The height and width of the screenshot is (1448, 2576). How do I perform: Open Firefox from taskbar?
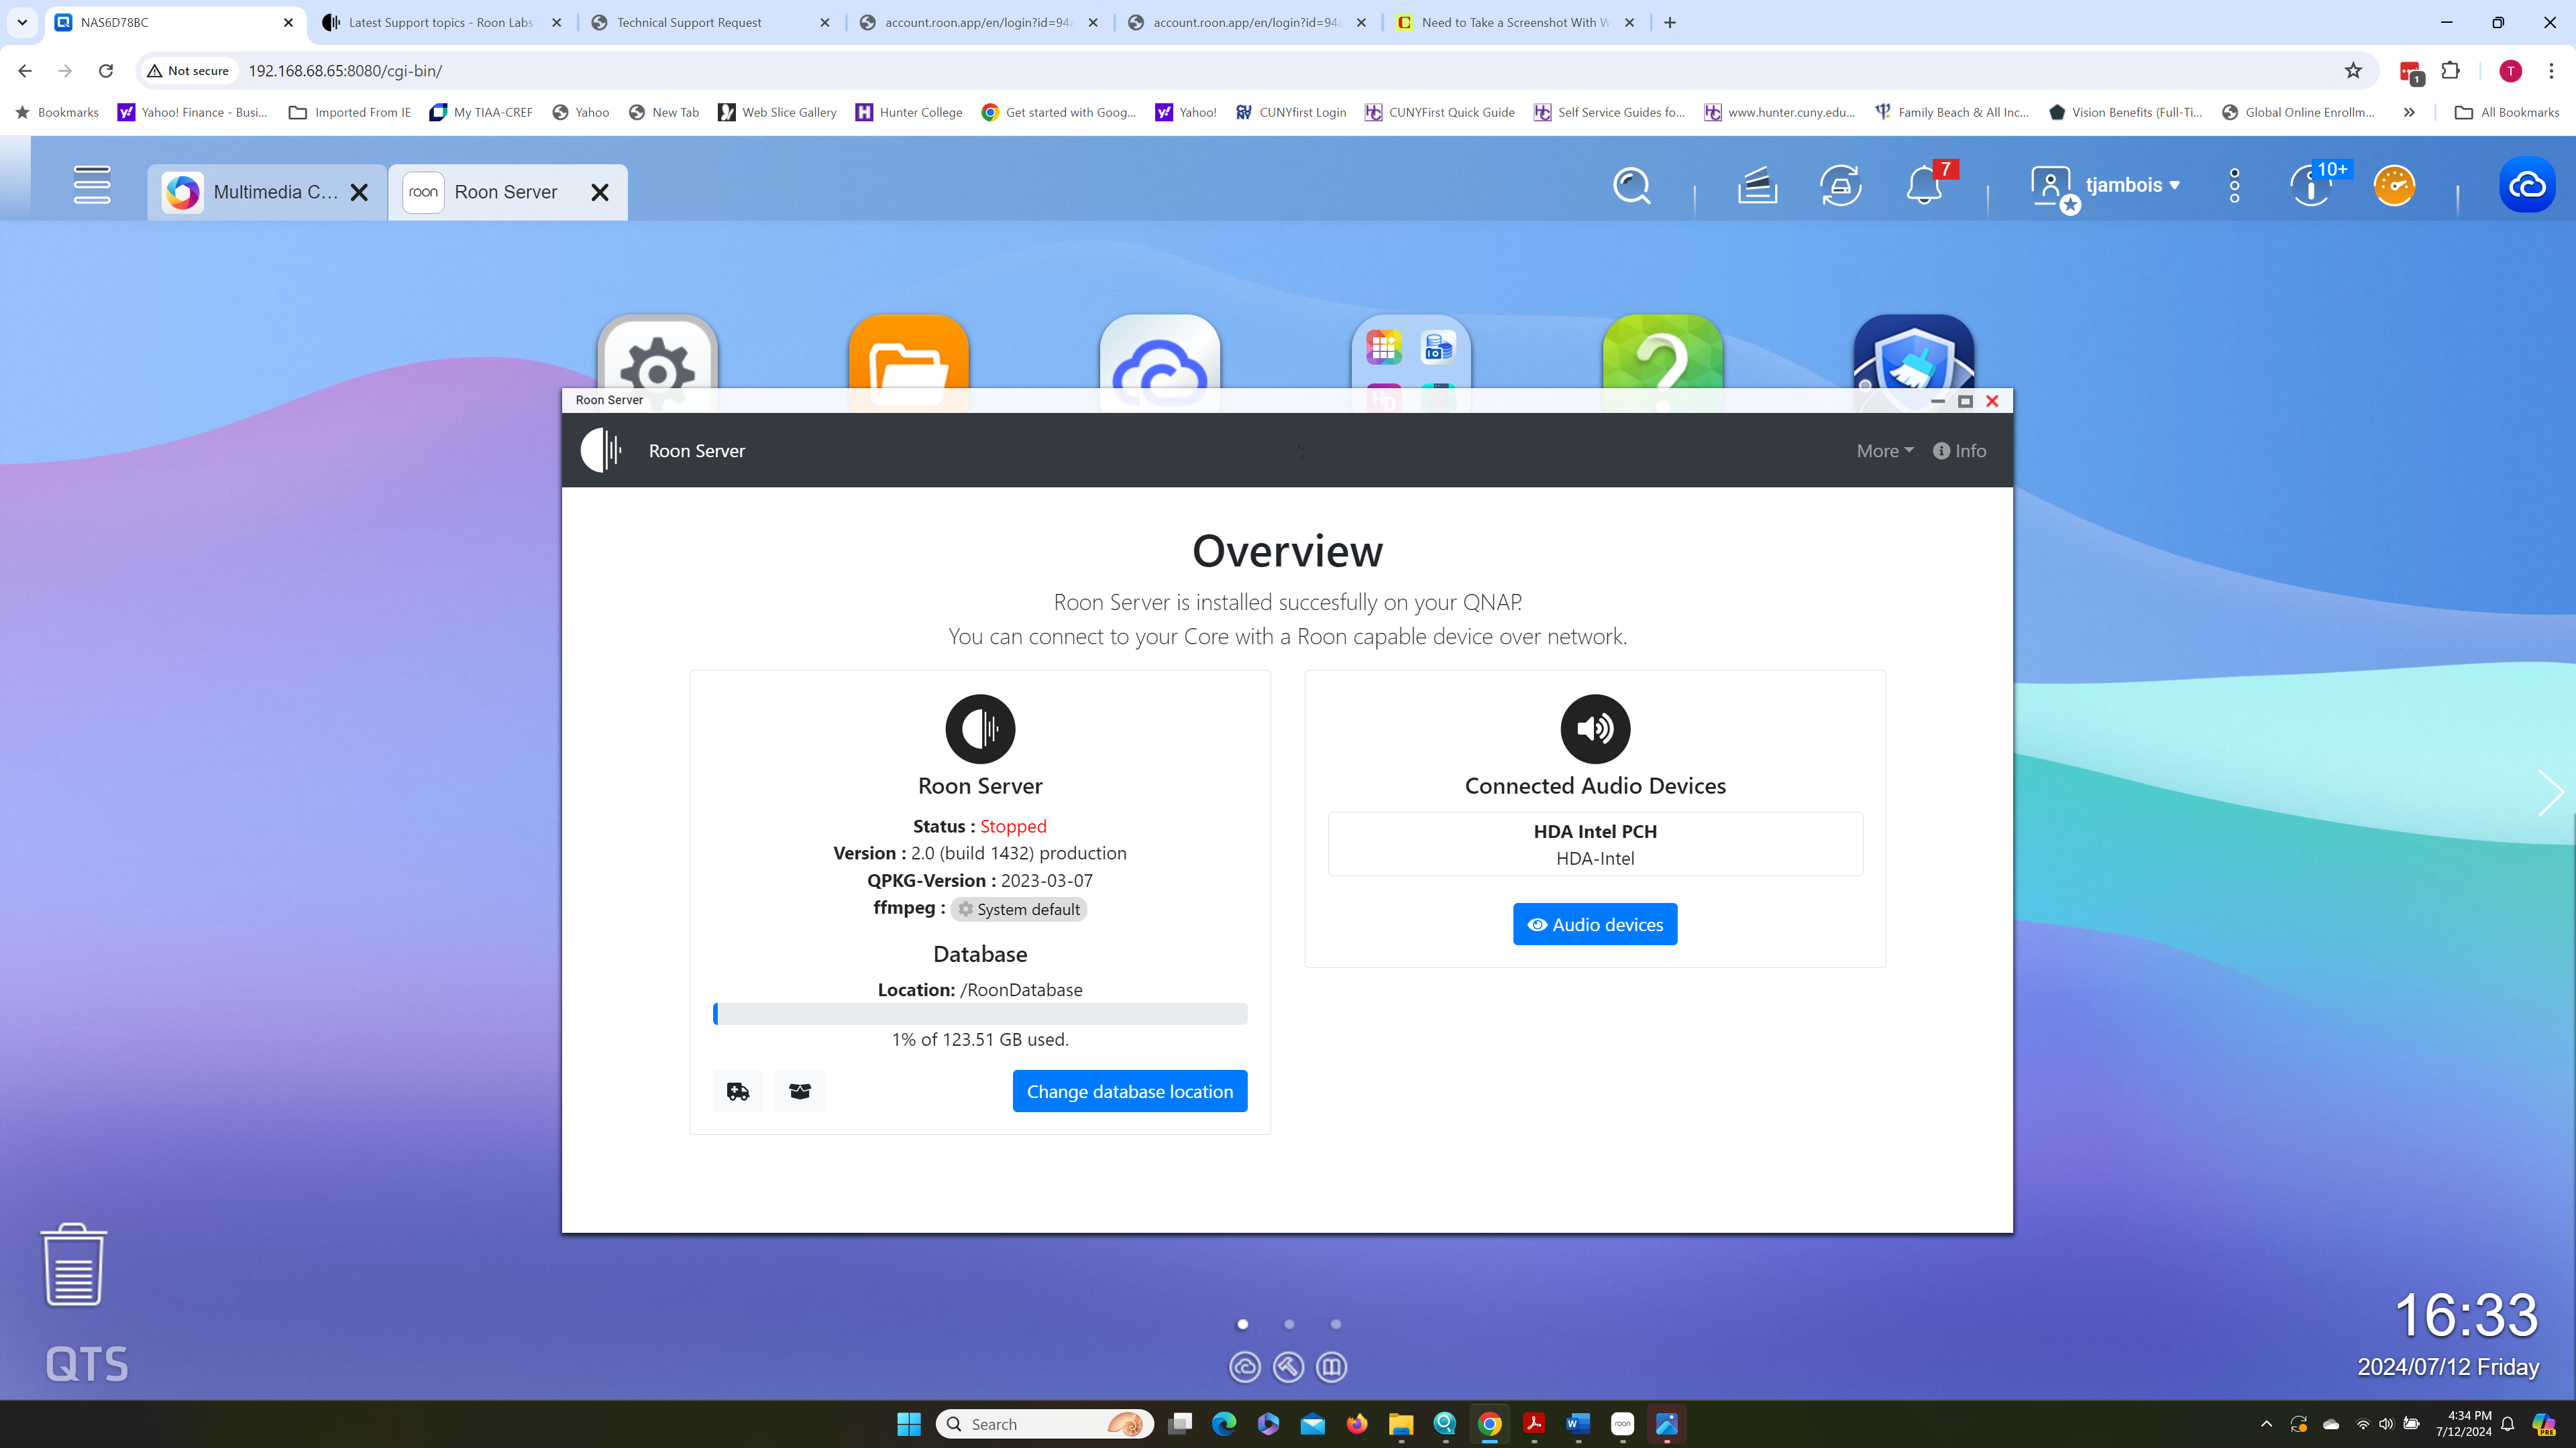(x=1357, y=1424)
